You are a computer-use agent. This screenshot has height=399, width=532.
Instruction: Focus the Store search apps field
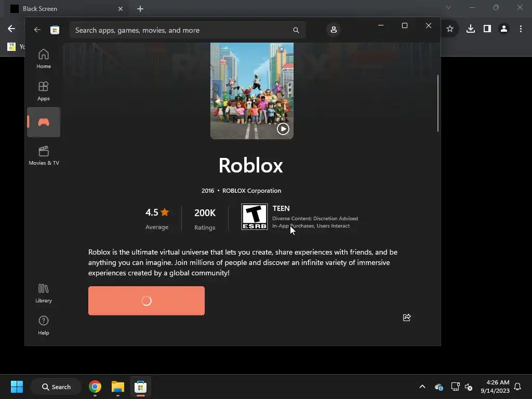tap(187, 30)
